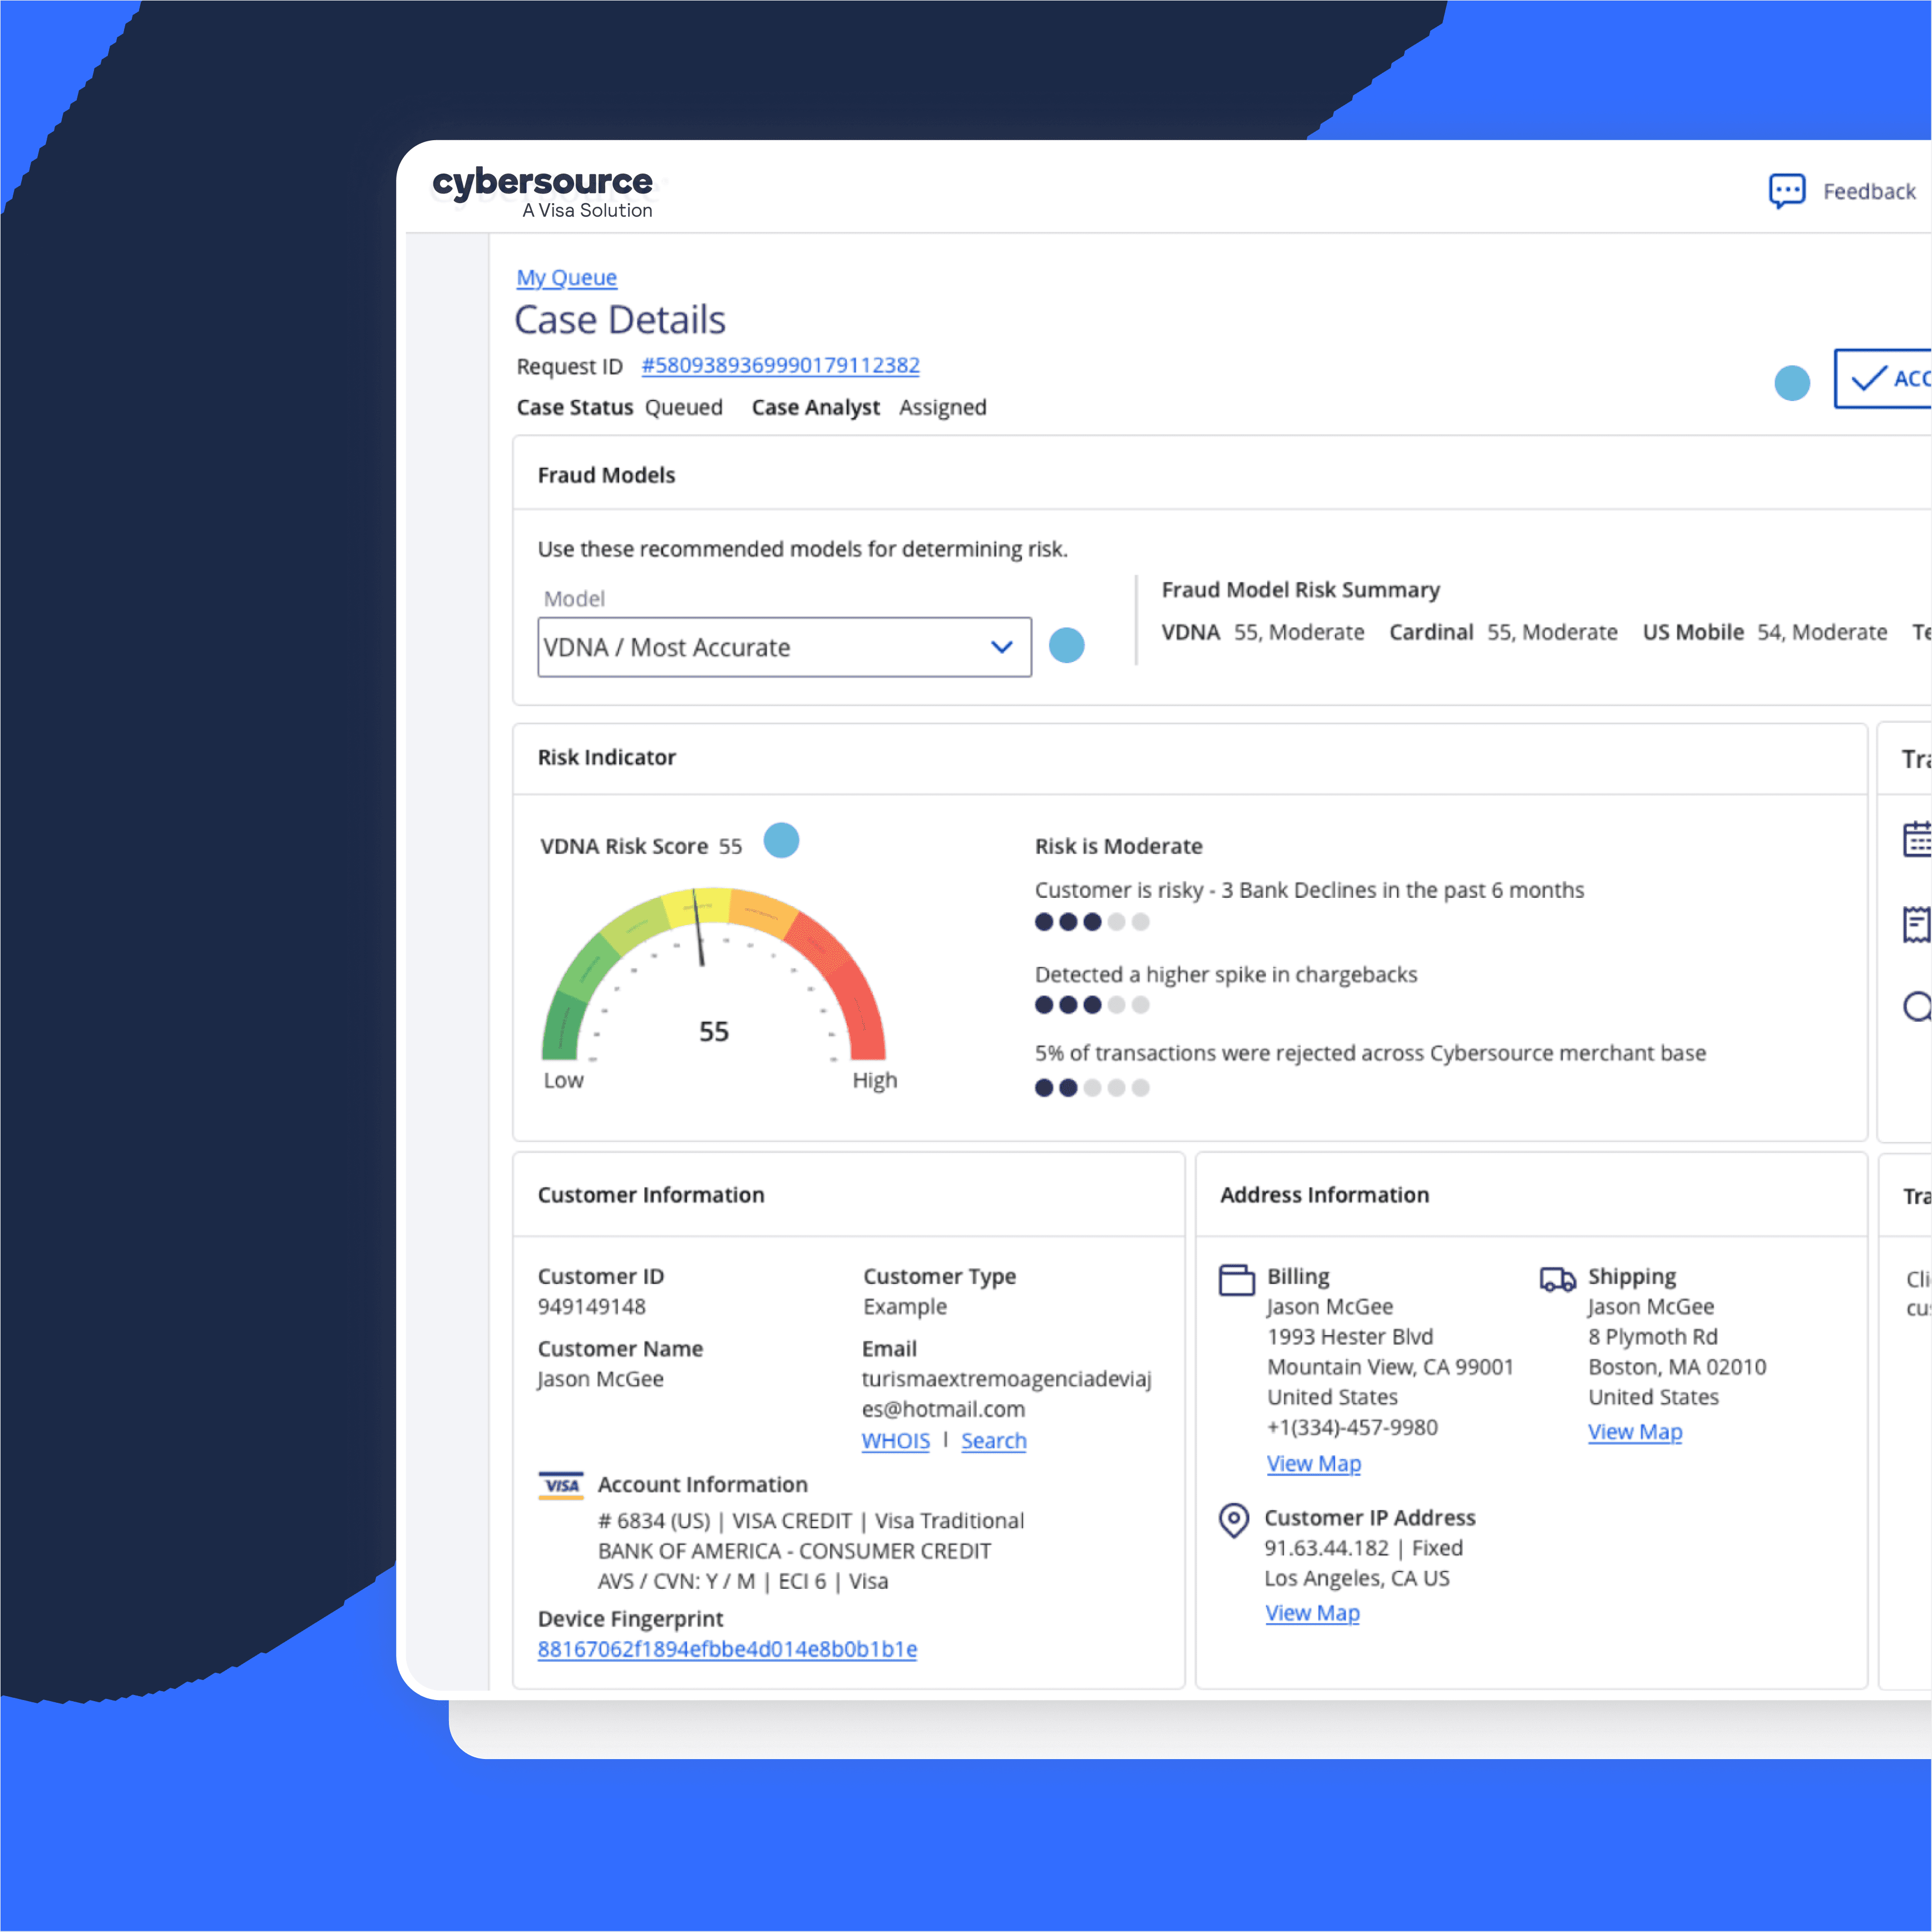Open Request ID #5809389369990179112382
Image resolution: width=1932 pixels, height=1932 pixels.
(780, 365)
